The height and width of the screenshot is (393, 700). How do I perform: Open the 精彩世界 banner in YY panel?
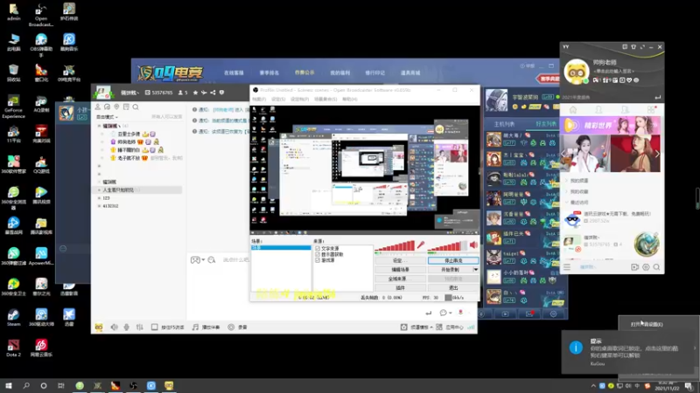610,125
